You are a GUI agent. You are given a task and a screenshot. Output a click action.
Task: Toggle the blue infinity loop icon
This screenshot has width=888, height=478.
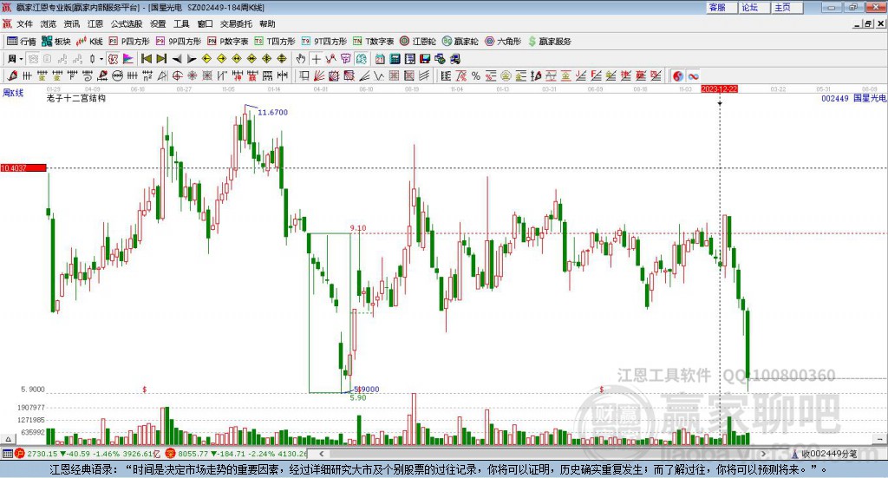tap(693, 75)
